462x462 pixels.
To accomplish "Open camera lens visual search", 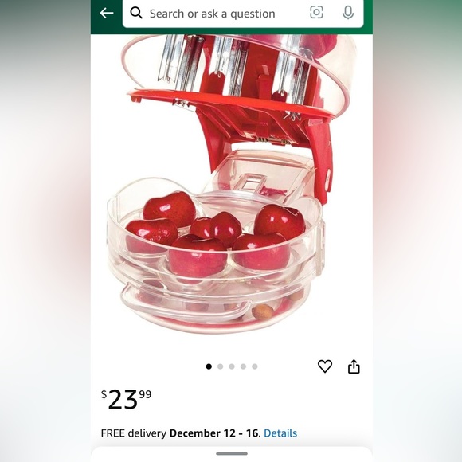I will (316, 13).
